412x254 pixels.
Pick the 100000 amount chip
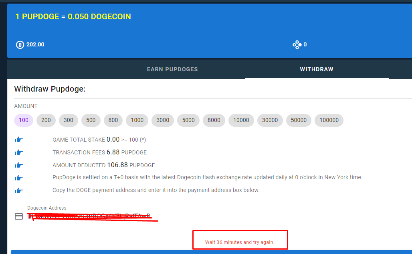click(x=329, y=120)
